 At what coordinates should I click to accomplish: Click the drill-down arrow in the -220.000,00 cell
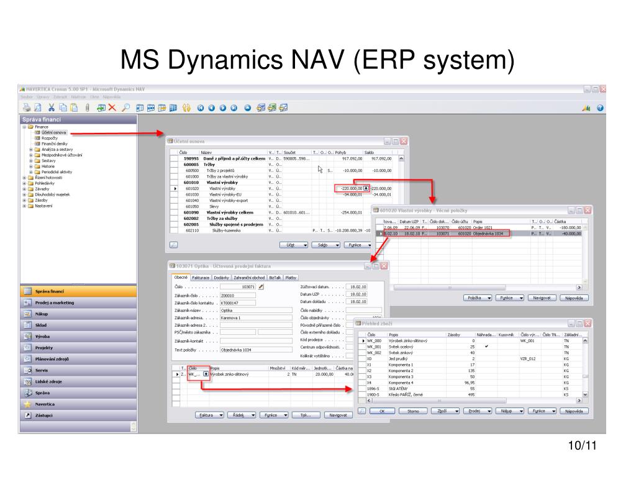click(366, 188)
